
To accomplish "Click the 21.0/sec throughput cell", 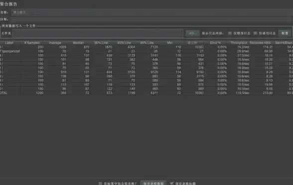I will 243,55.
